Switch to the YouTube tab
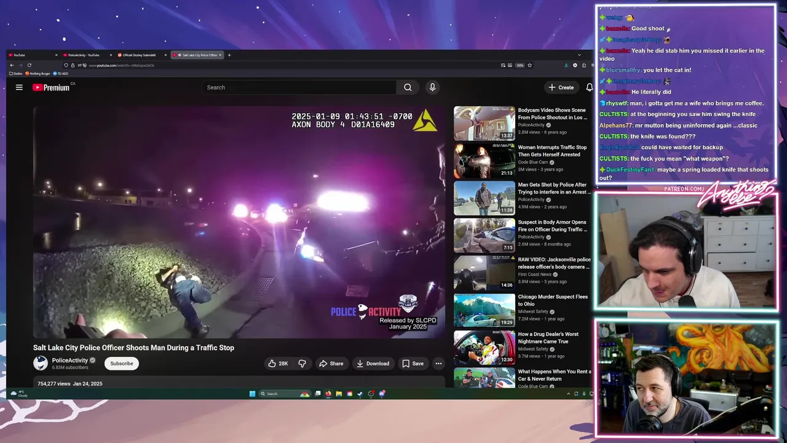The width and height of the screenshot is (787, 443). coord(33,55)
